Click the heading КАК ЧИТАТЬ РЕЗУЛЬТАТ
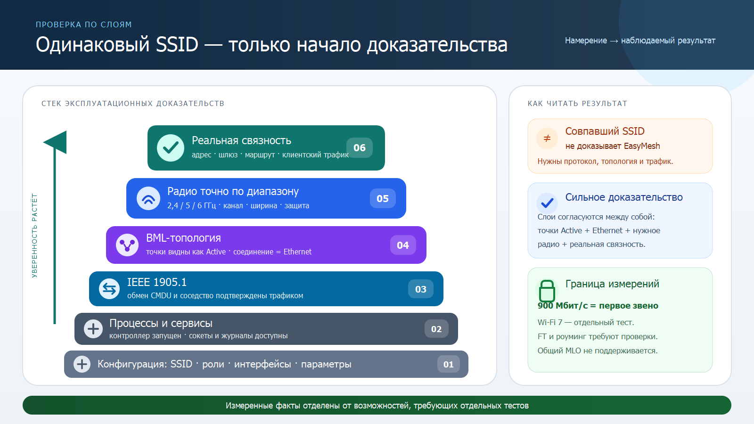The image size is (754, 424). point(577,104)
